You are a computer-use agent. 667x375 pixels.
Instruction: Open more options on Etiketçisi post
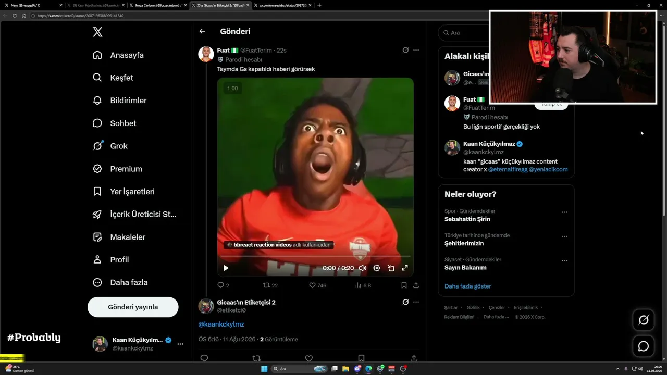tap(416, 302)
